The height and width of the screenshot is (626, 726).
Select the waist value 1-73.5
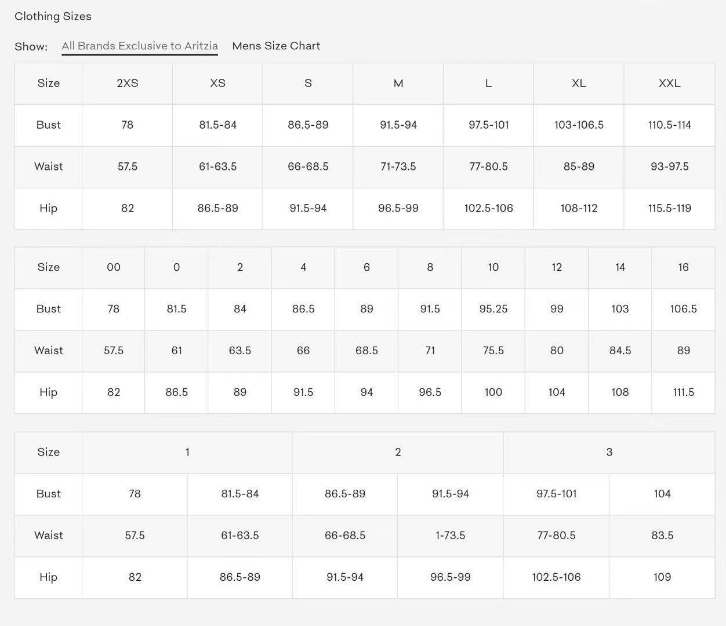coord(451,536)
